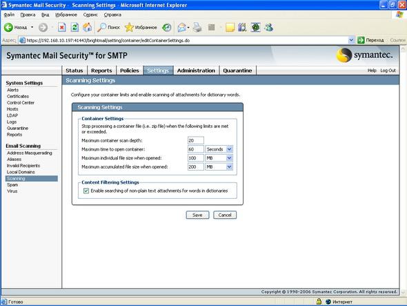The width and height of the screenshot is (407, 306).
Task: Click the grey square toolbar icon
Action: [212, 28]
